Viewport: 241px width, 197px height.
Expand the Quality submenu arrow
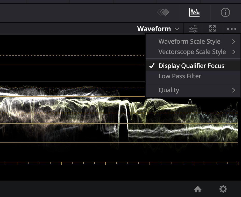pyautogui.click(x=234, y=90)
